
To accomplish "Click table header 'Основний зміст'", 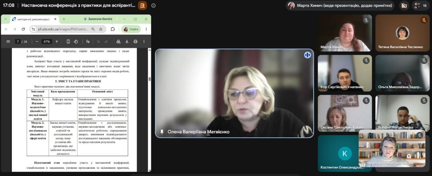I will 103,91.
